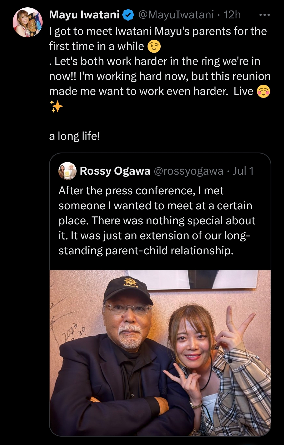Click the Jul 1 quoted tweet date
Image resolution: width=284 pixels, height=445 pixels.
pyautogui.click(x=243, y=171)
